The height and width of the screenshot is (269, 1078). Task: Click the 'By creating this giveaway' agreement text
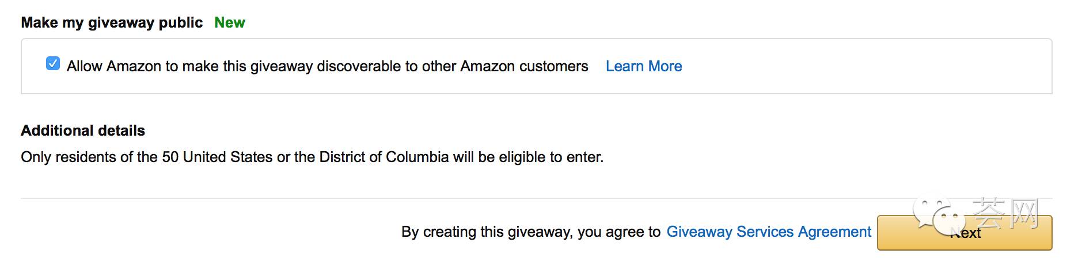coord(531,232)
